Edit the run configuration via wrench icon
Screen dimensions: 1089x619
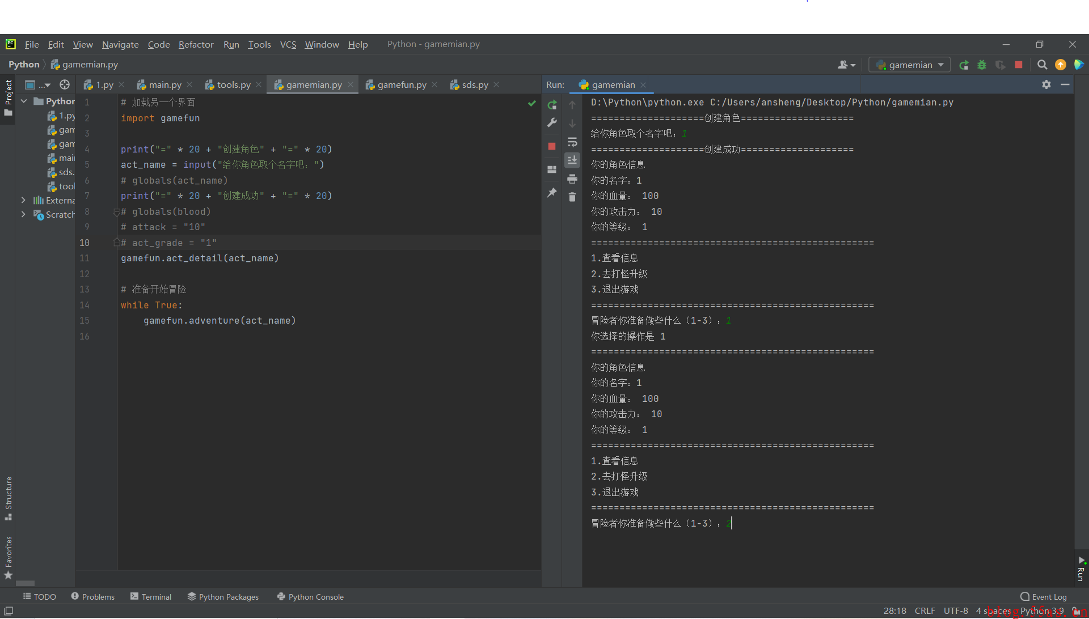552,122
